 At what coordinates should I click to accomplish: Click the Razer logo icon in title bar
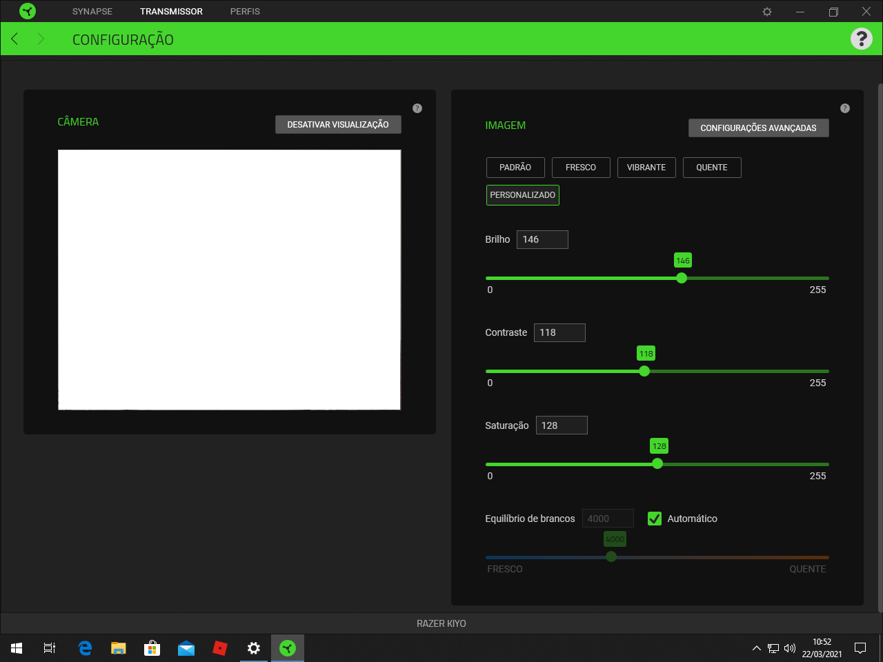28,11
